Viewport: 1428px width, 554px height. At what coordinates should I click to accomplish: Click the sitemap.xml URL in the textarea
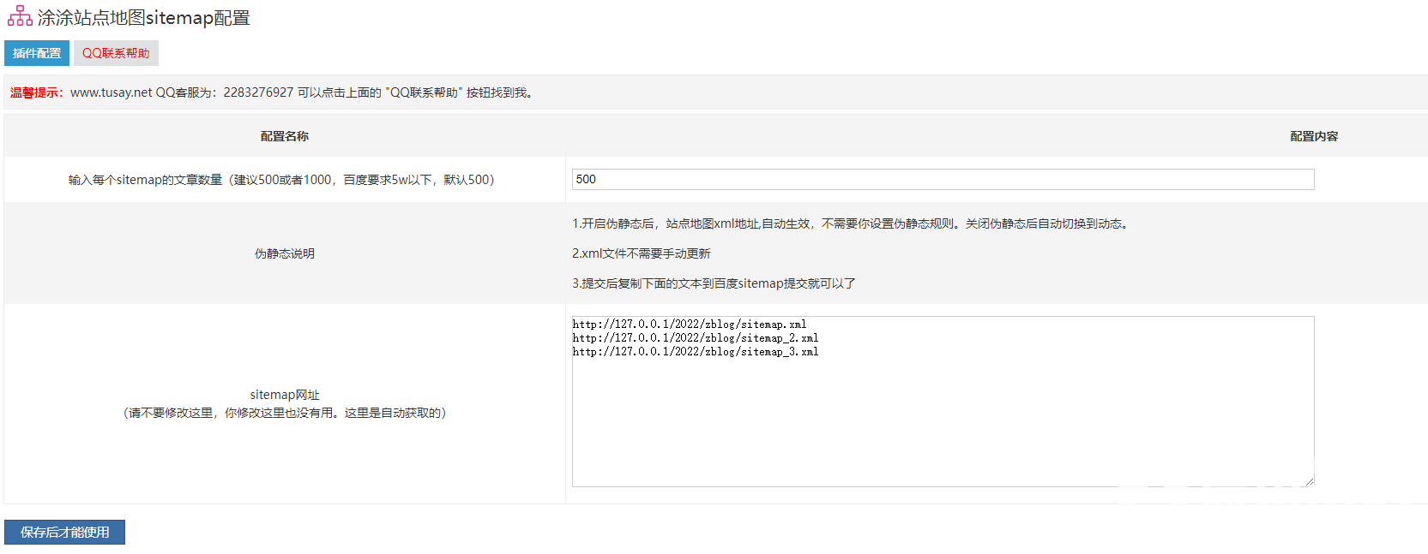[x=690, y=325]
